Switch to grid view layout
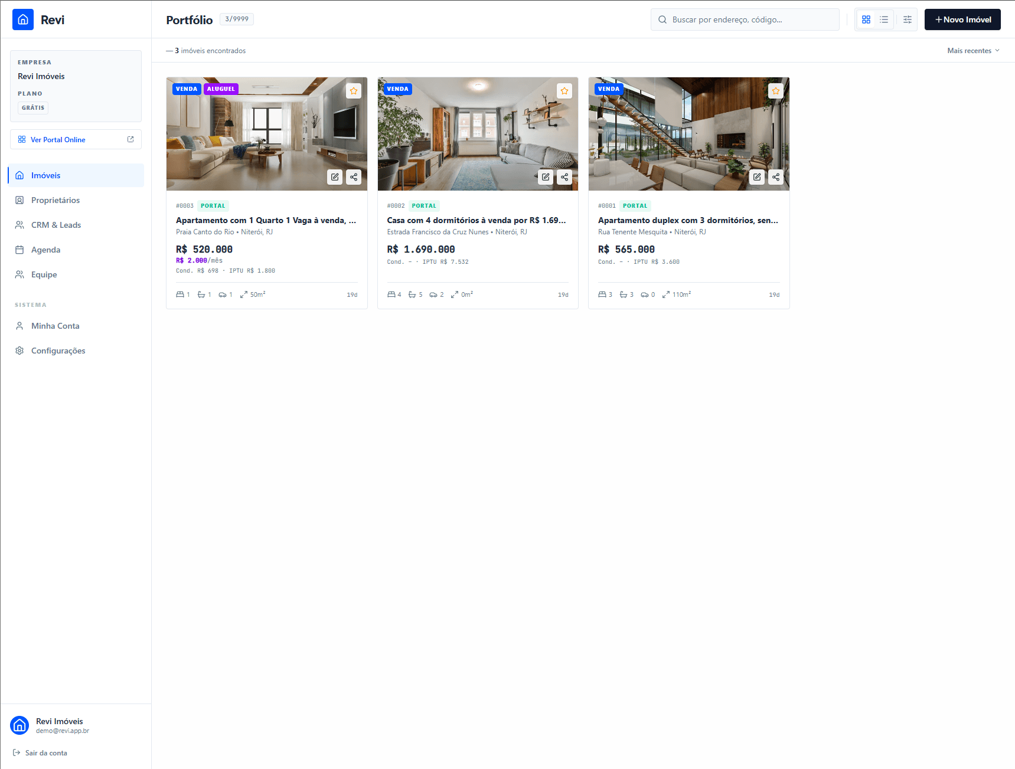This screenshot has width=1015, height=769. click(x=866, y=19)
